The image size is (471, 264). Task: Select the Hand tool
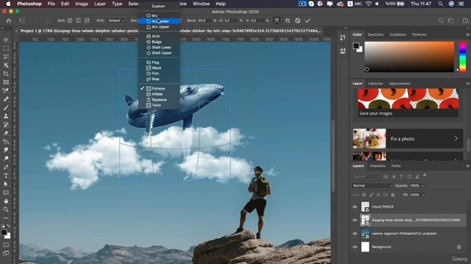(6, 201)
